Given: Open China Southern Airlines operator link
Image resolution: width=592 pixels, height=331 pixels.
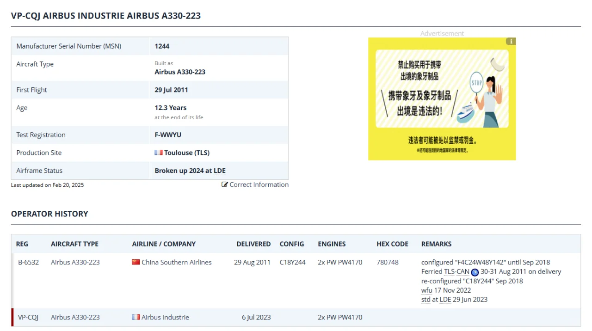Looking at the screenshot, I should pos(177,262).
